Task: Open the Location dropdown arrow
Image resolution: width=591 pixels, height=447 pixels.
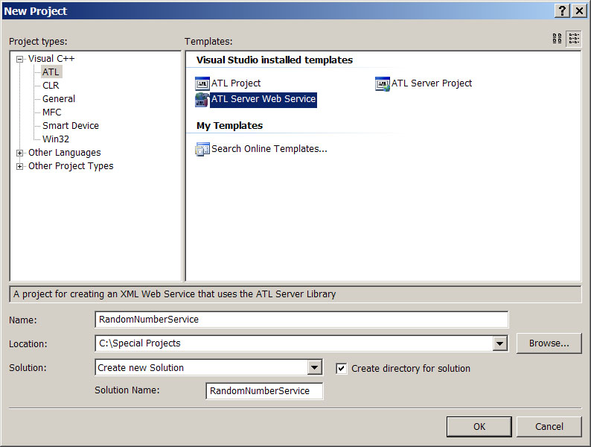Action: (499, 343)
